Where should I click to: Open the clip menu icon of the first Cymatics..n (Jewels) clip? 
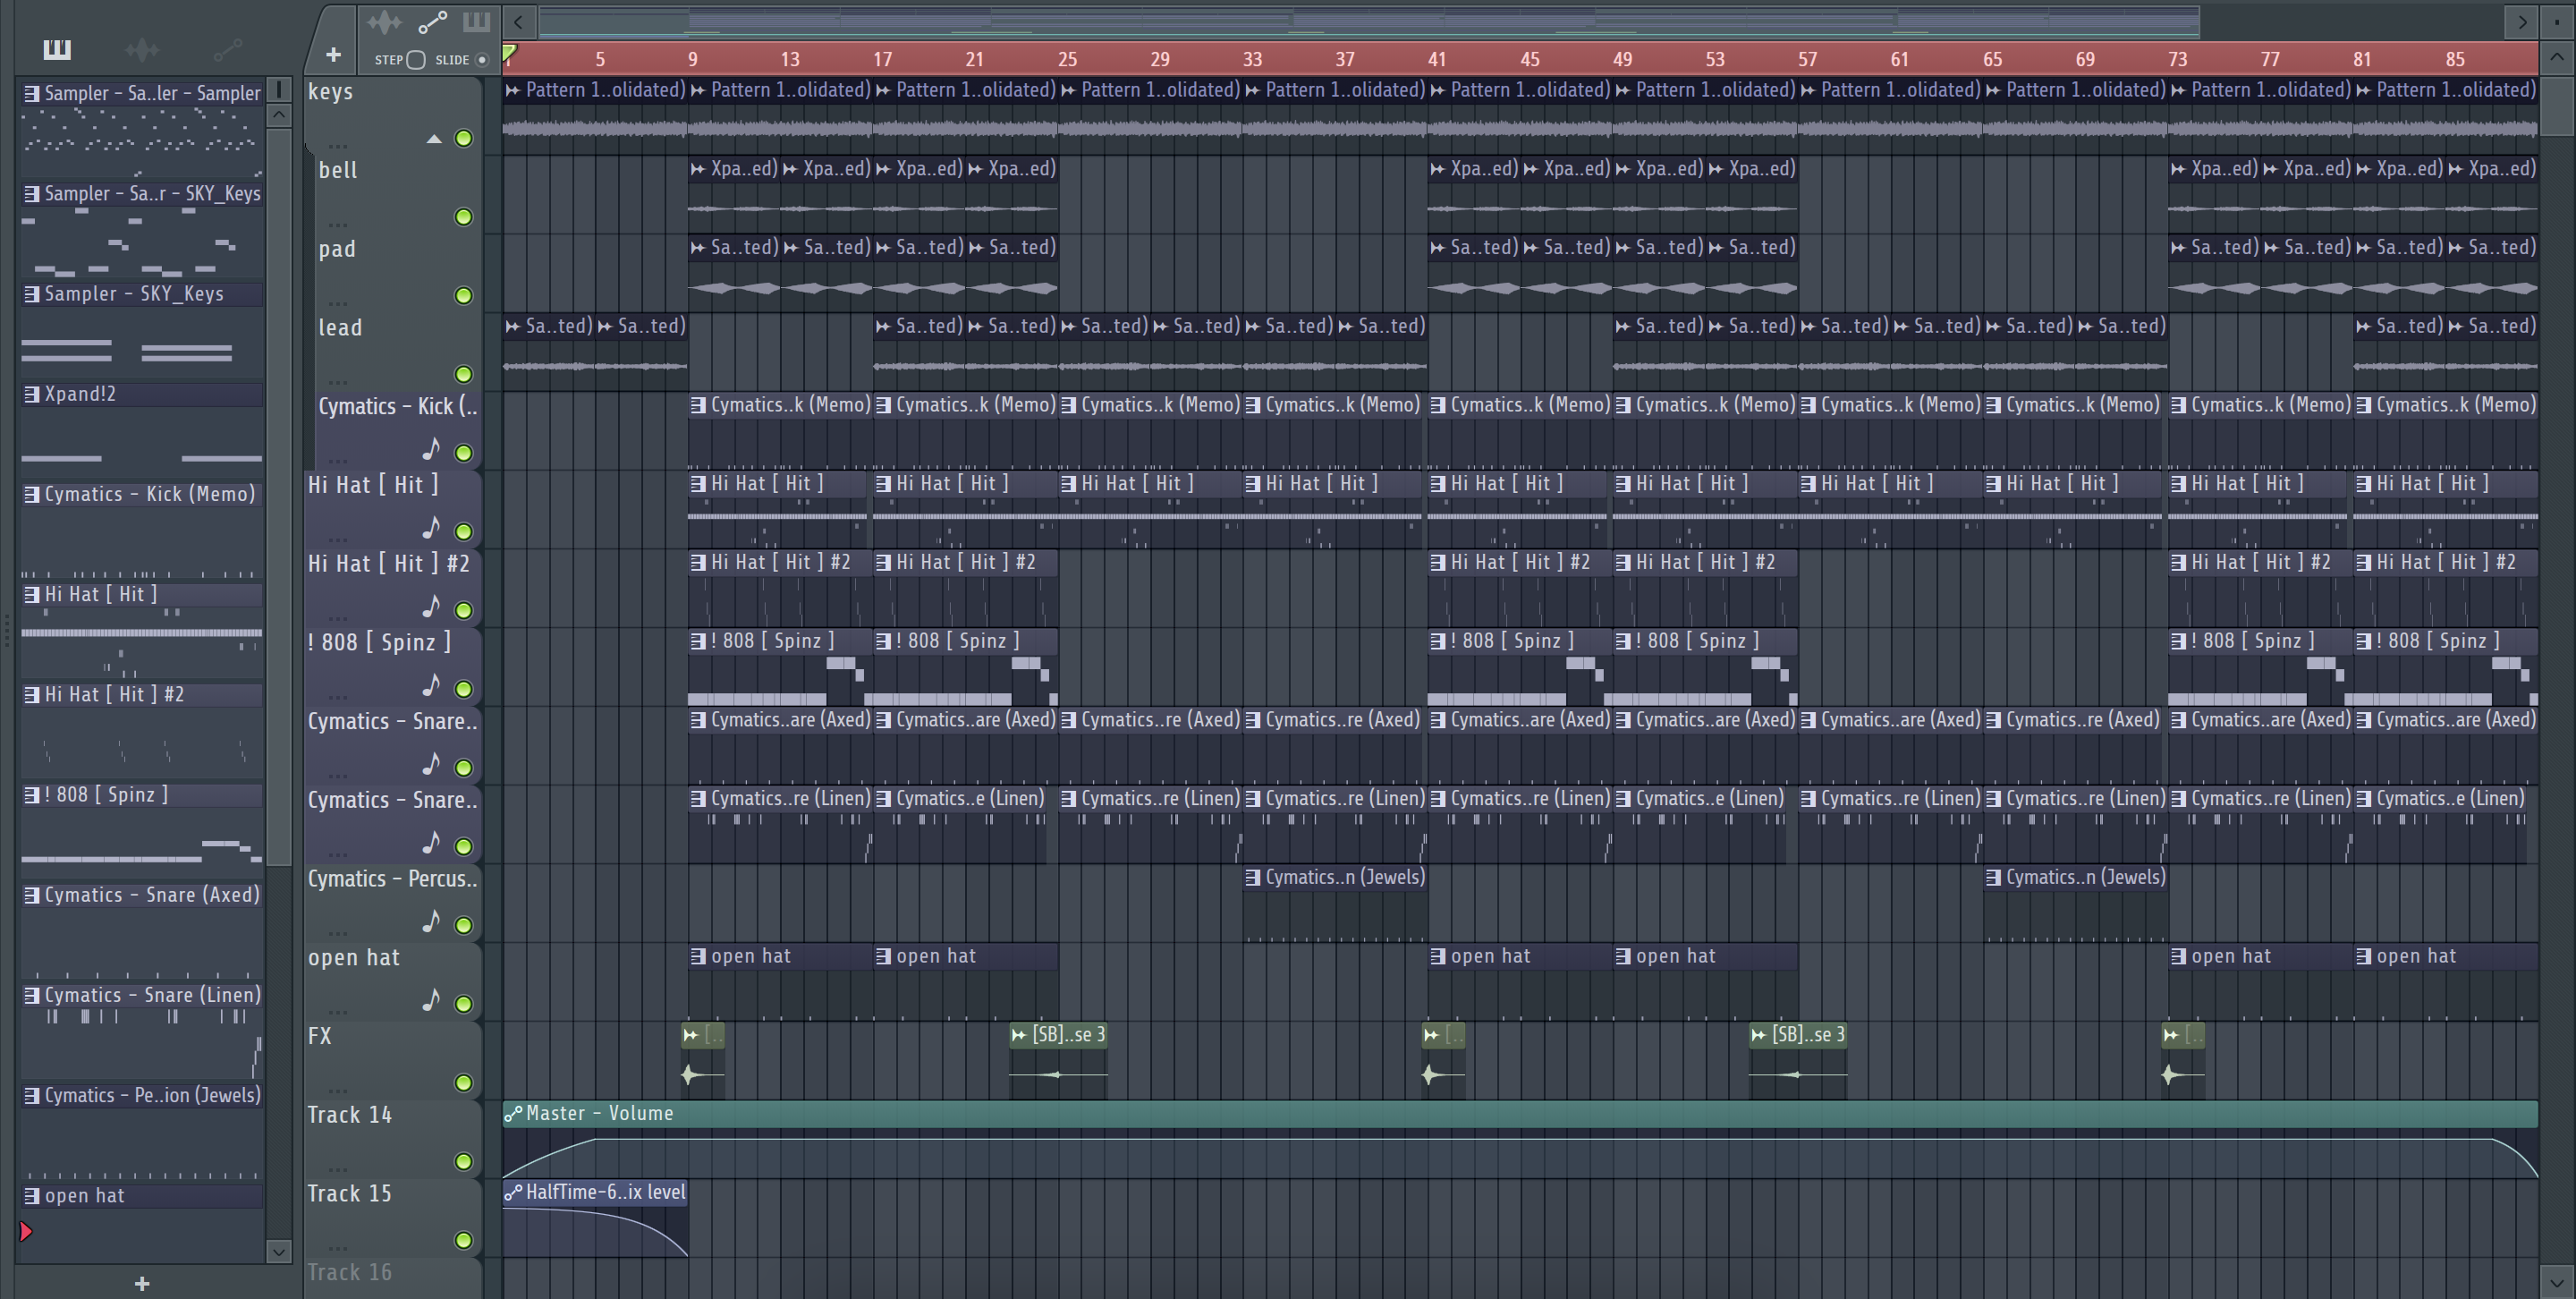pos(1253,878)
